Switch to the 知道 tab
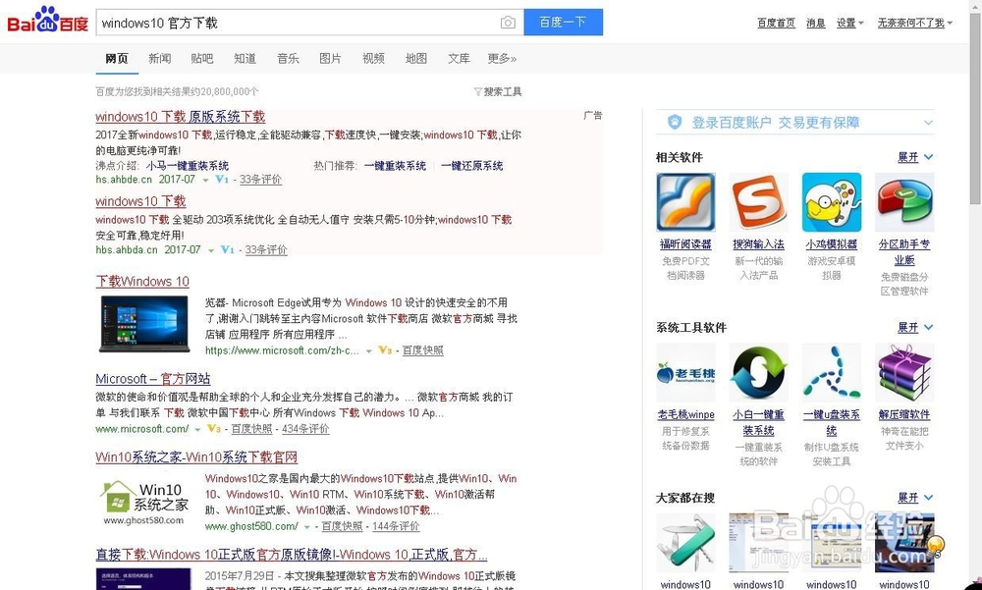This screenshot has width=982, height=590. (245, 58)
